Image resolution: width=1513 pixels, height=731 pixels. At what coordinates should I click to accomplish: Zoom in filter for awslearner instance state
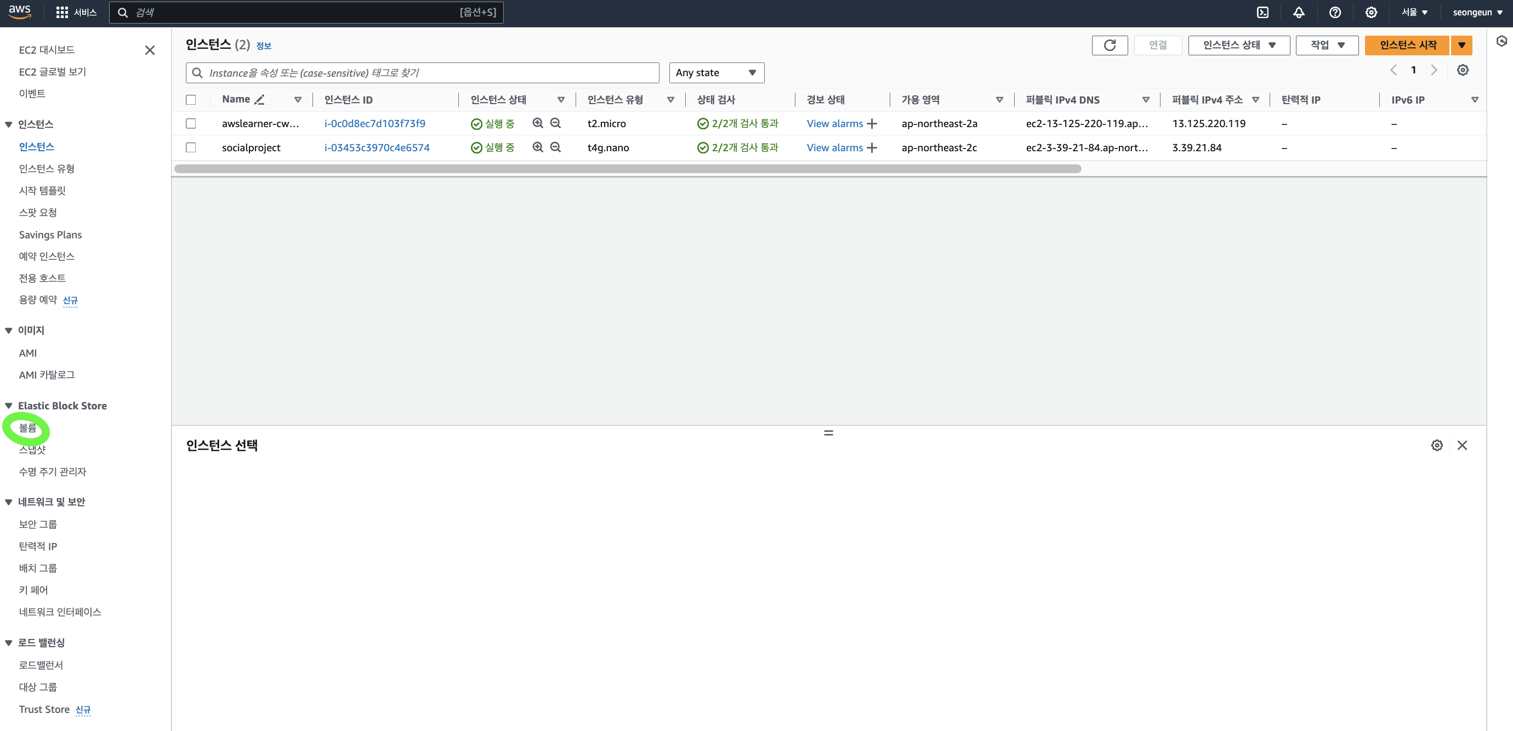(x=537, y=123)
